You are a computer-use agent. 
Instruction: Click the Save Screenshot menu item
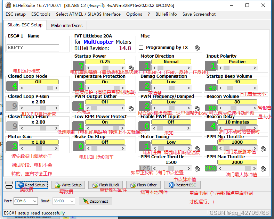click(199, 14)
